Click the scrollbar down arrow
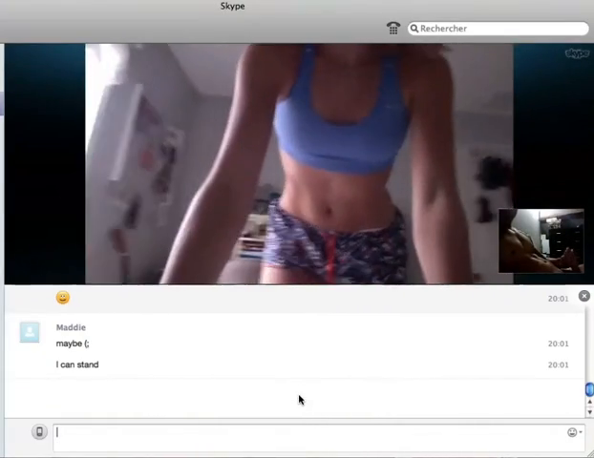Screen dimensions: 594x458 tap(589, 412)
